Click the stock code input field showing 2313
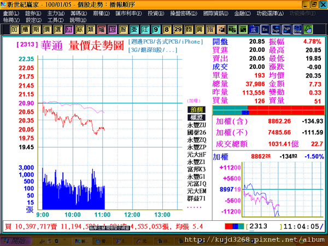Image resolution: width=328 pixels, height=246 pixels. pos(264,226)
